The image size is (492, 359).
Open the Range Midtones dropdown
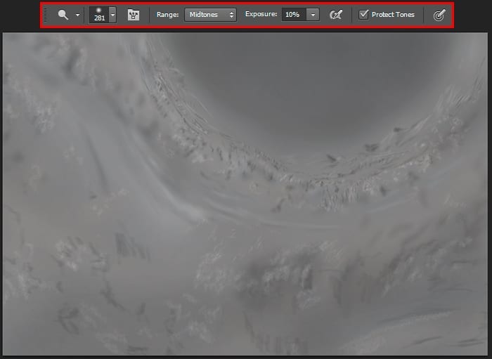point(209,15)
